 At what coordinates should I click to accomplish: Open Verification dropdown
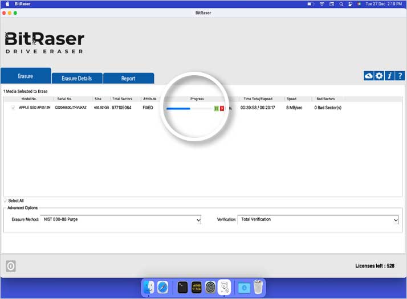tap(318, 220)
